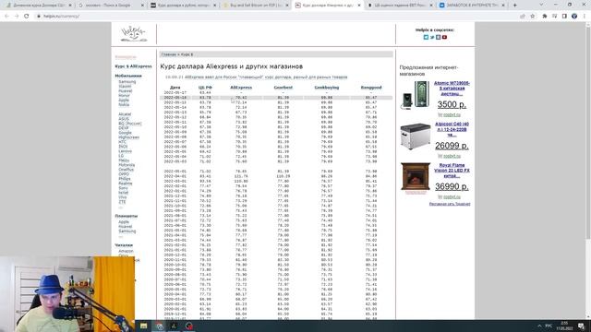Open the 'Читалки' sidebar heading
Viewport: 591px width, 332px height.
(124, 245)
